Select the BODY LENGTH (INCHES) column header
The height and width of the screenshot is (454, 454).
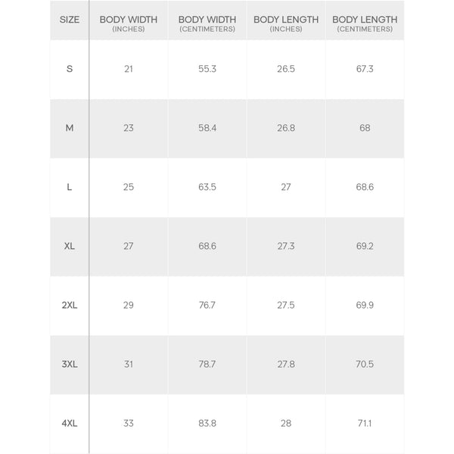285,23
